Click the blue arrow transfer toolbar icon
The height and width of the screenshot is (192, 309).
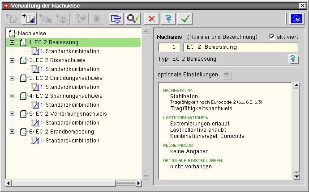pyautogui.click(x=117, y=18)
